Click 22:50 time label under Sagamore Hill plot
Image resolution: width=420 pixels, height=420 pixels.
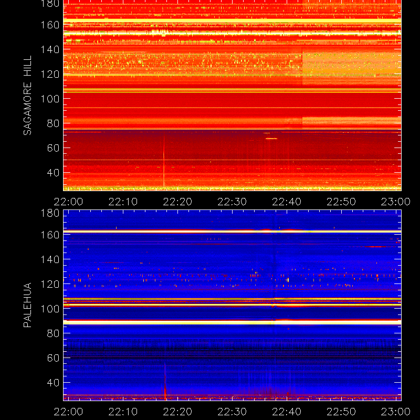(x=341, y=202)
